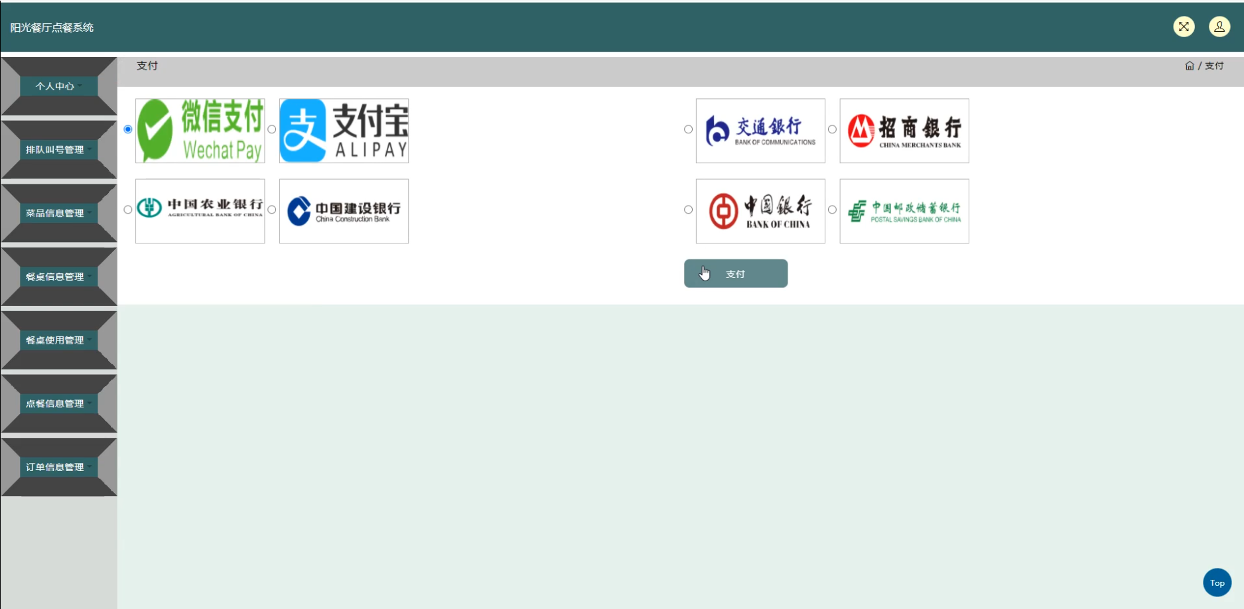
Task: Expand the 点餐信息管理 sidebar menu
Action: click(x=59, y=403)
